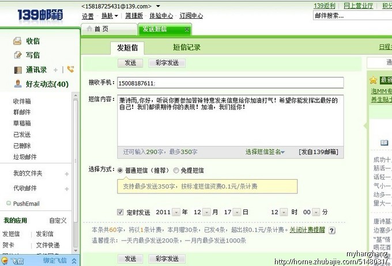Open 好友动态(40) in sidebar
392x266 pixels.
pos(47,84)
